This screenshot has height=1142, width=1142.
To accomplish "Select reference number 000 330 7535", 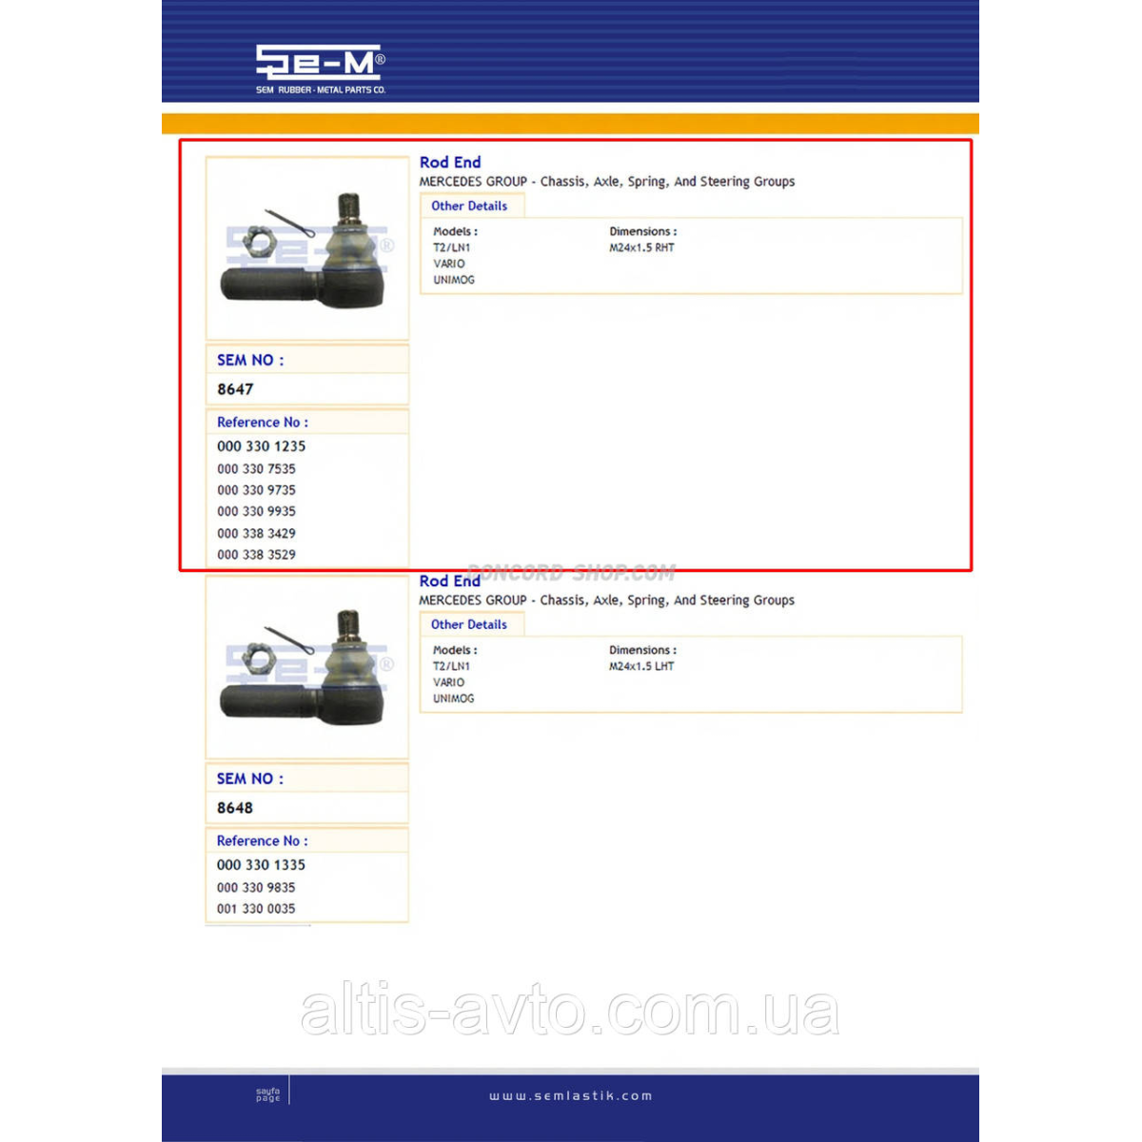I will [x=256, y=469].
